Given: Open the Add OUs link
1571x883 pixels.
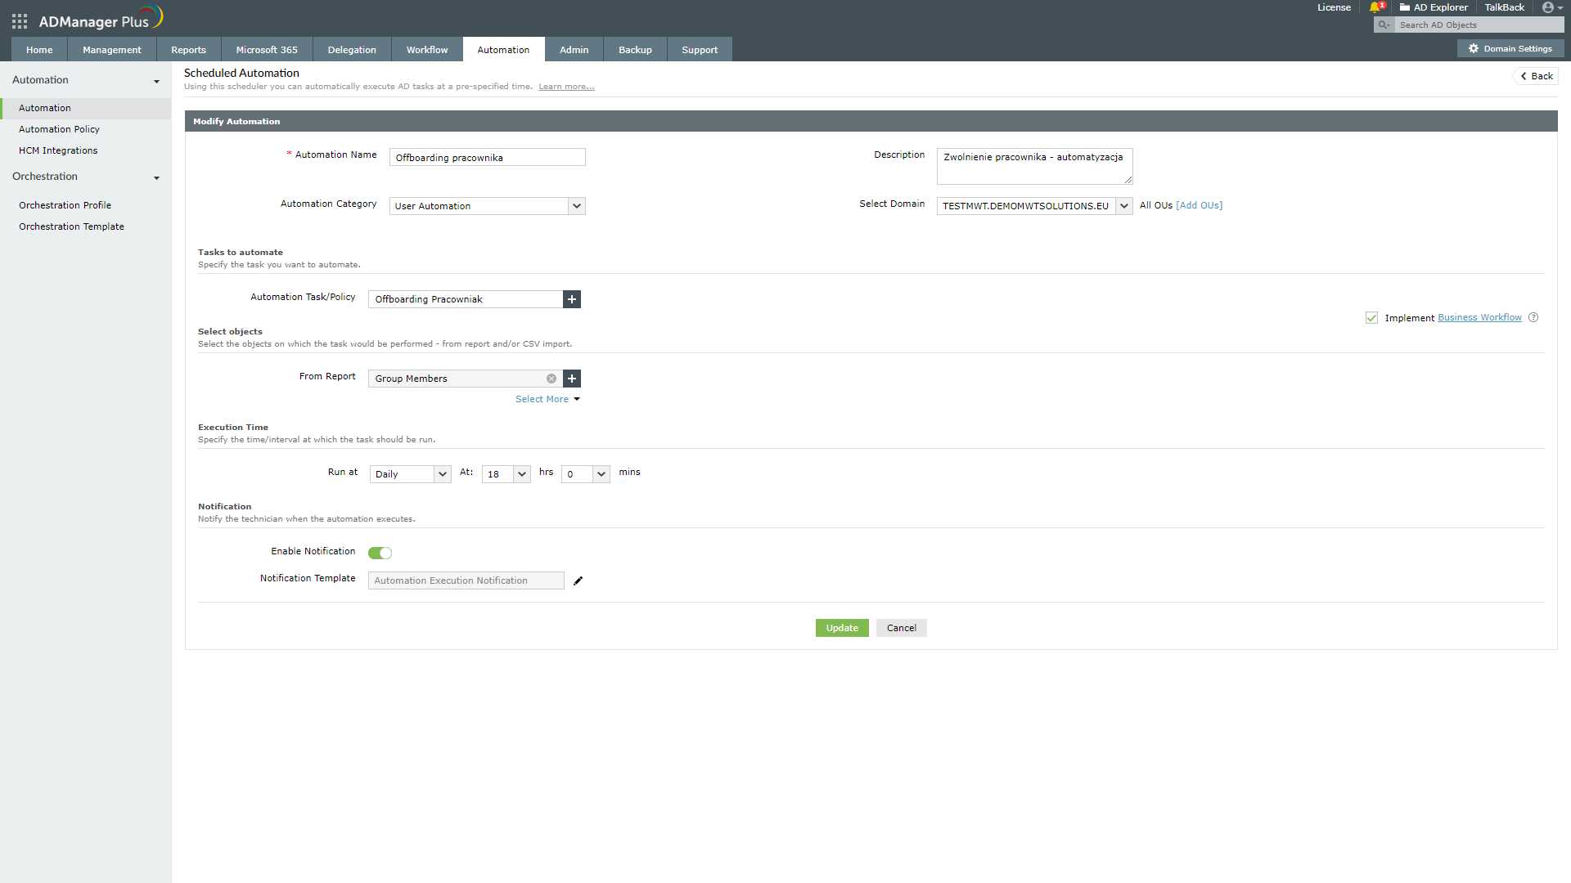Looking at the screenshot, I should (1199, 205).
